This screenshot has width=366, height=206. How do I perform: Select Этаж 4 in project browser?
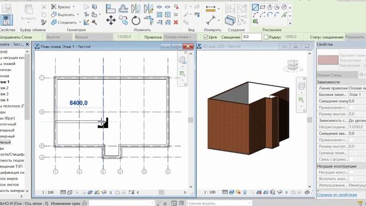(x=5, y=100)
